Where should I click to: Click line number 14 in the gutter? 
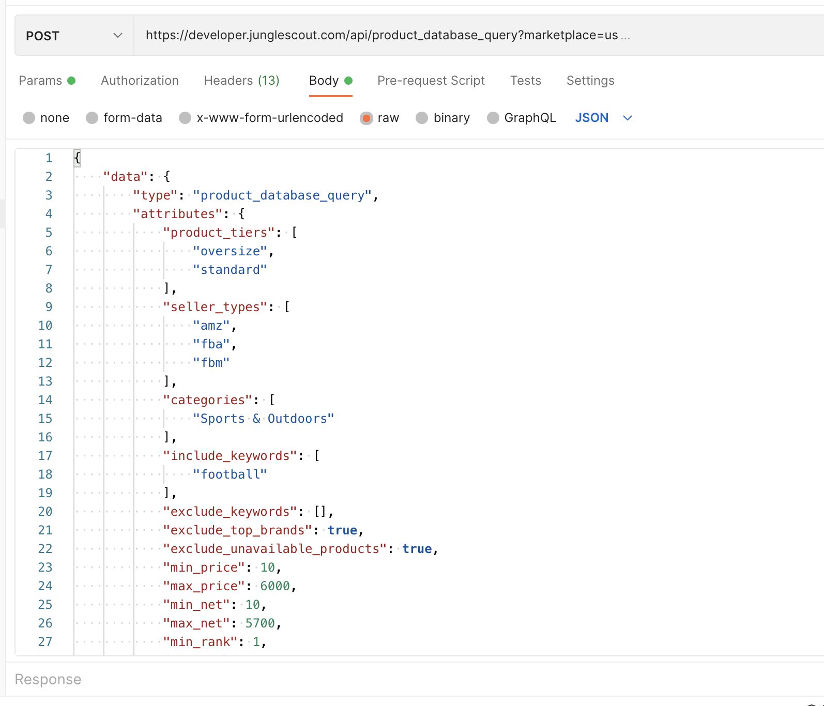[45, 400]
